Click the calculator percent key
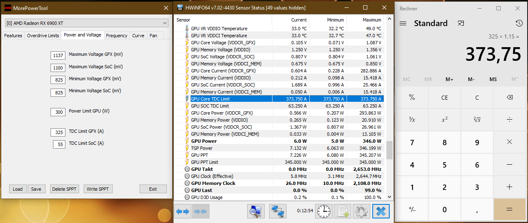This screenshot has width=528, height=223. 412,98
